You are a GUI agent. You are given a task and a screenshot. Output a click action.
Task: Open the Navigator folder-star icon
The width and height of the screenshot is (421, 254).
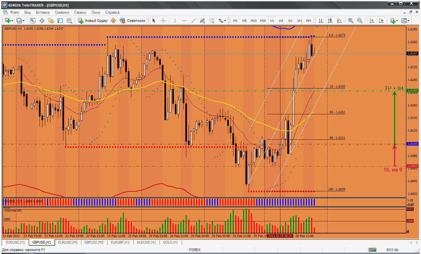point(51,21)
